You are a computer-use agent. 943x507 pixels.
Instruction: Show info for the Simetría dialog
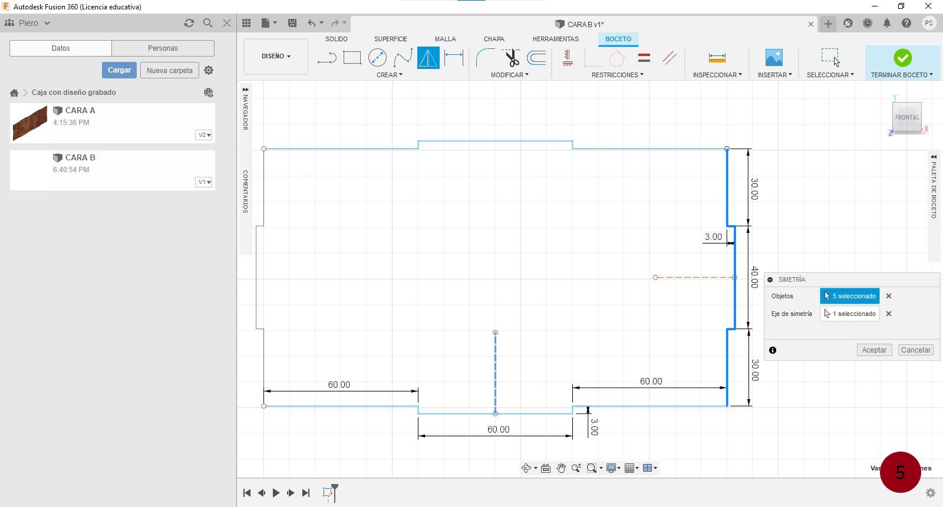(x=773, y=350)
